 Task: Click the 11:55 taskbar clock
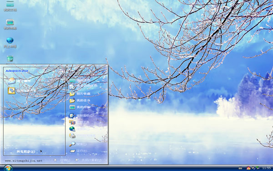coord(266,168)
